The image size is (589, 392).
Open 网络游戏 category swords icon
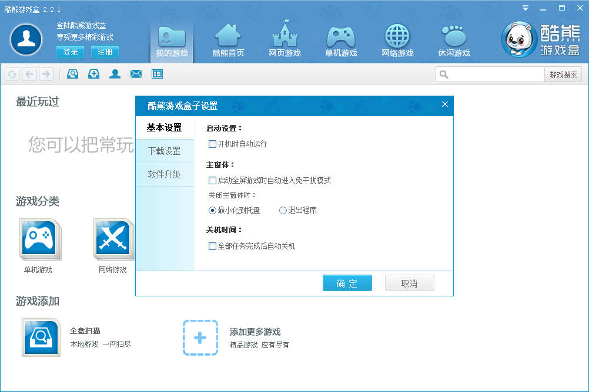click(114, 239)
